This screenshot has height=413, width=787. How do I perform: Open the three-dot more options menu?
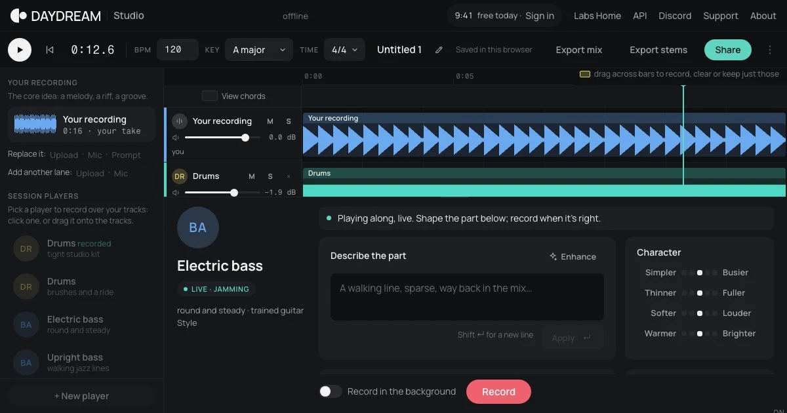click(770, 50)
